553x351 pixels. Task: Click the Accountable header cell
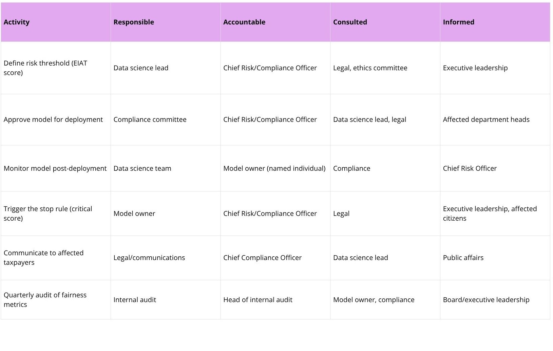[275, 22]
